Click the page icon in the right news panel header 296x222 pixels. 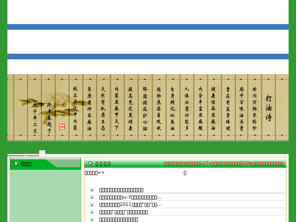(90, 163)
